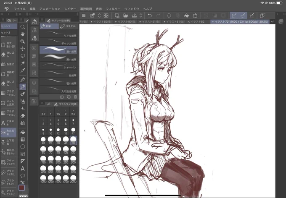This screenshot has height=198, width=286.
Task: Click the Clip Studio logo icon
Action: [x=7, y=8]
